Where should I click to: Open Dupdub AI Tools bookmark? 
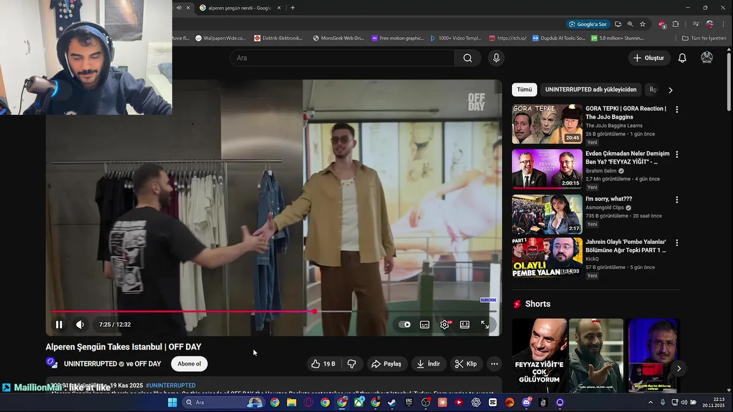(558, 38)
